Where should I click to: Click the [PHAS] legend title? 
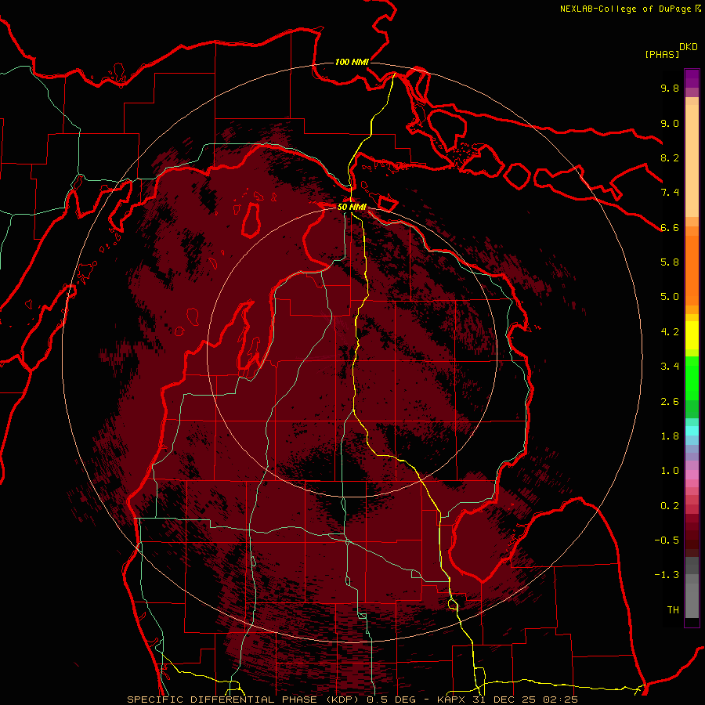[662, 54]
